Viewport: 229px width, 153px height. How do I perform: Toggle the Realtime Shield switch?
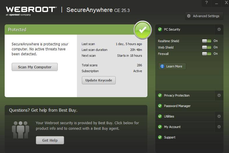pos(207,41)
